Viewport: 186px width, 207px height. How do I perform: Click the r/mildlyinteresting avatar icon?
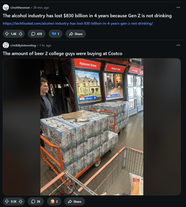click(6, 45)
